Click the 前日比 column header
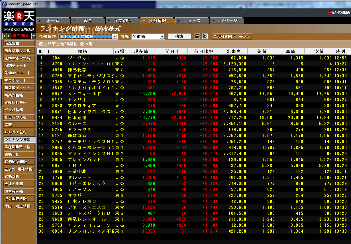 (172, 51)
